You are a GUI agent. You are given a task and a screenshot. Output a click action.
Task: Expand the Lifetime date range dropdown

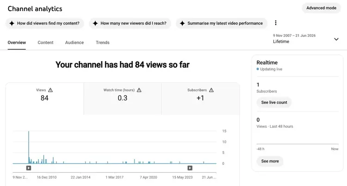pyautogui.click(x=306, y=39)
